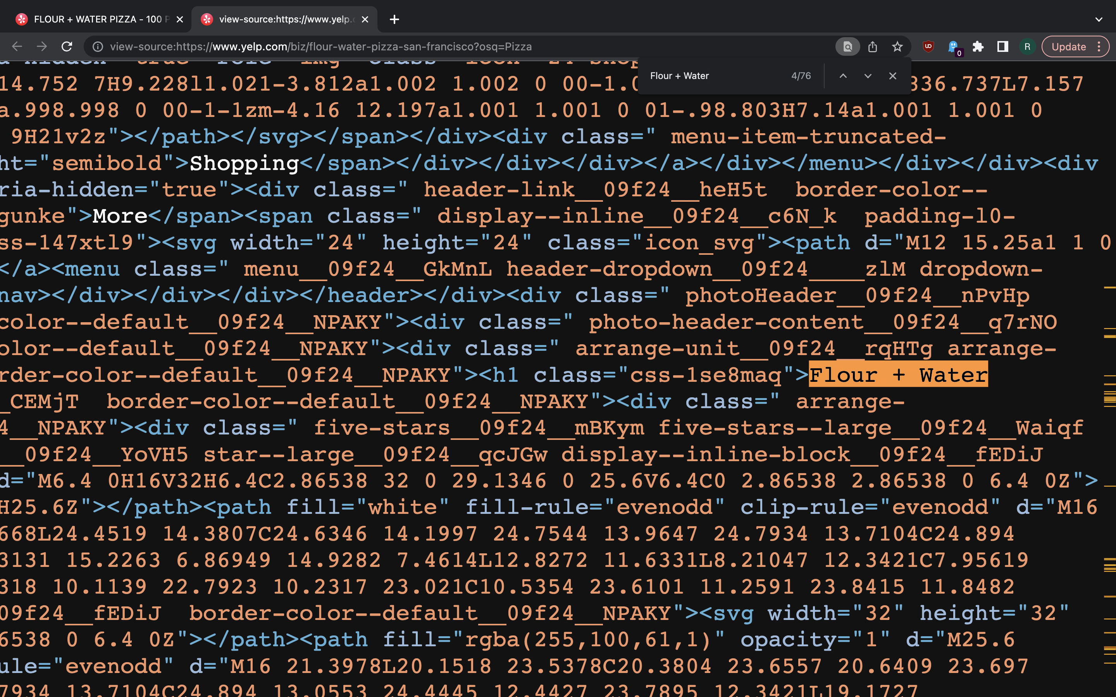Viewport: 1116px width, 697px height.
Task: Select the view-source yelp tab
Action: tap(284, 19)
